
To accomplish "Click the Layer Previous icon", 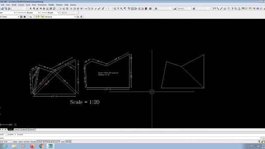I will 81,17.
